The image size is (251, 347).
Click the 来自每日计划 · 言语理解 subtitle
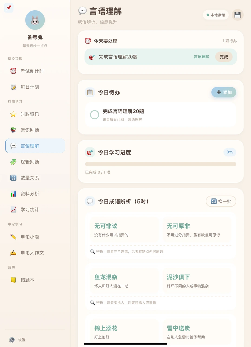click(122, 119)
